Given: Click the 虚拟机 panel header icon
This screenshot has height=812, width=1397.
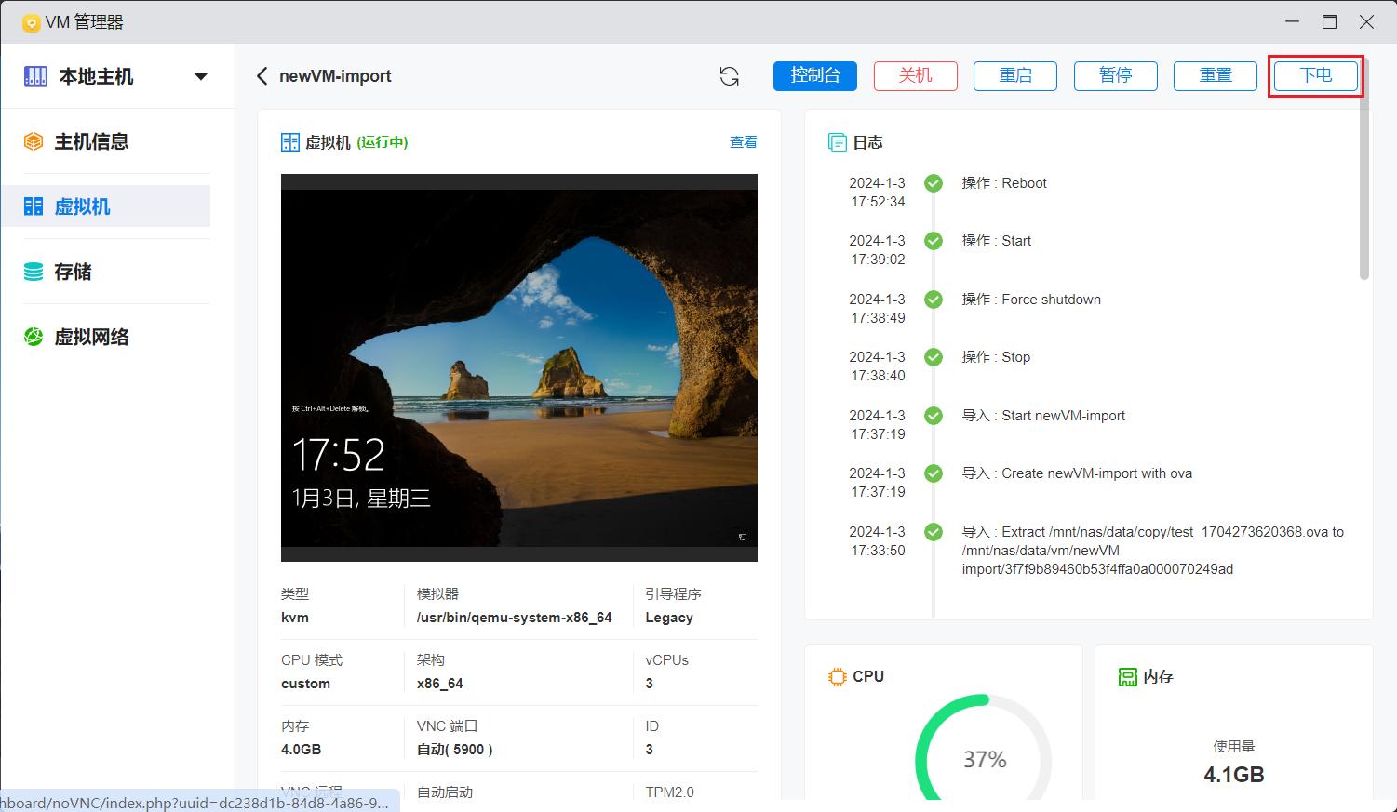Looking at the screenshot, I should point(290,142).
